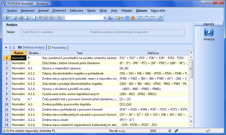Open the print reports icon
The width and height of the screenshot is (226, 135).
click(x=15, y=18)
